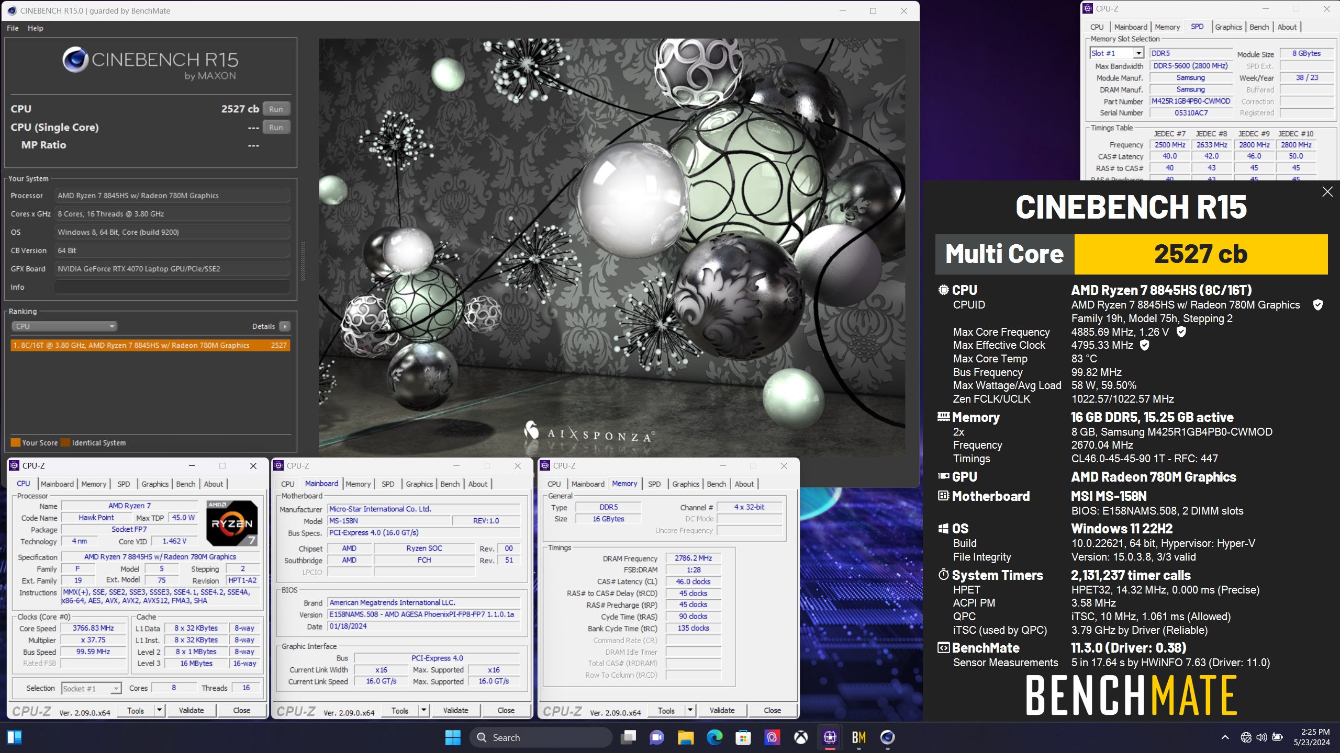Open Cinebench Help menu

point(36,28)
